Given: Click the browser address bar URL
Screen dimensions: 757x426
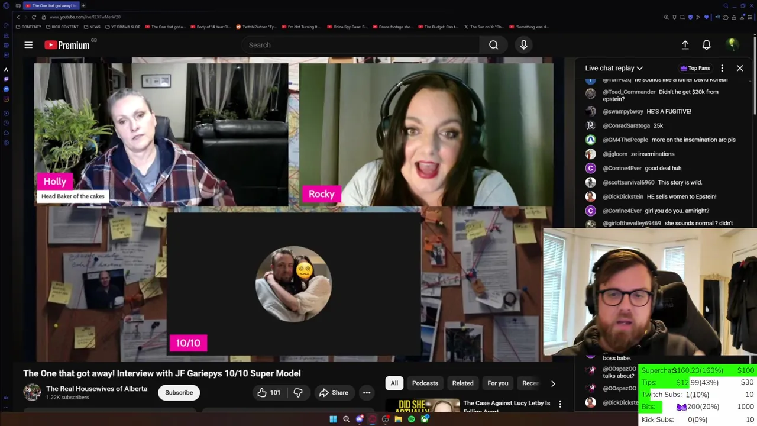Looking at the screenshot, I should 85,17.
